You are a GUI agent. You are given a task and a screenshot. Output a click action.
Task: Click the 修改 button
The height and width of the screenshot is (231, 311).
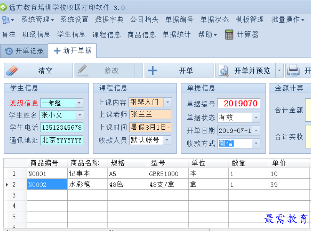click(x=105, y=71)
